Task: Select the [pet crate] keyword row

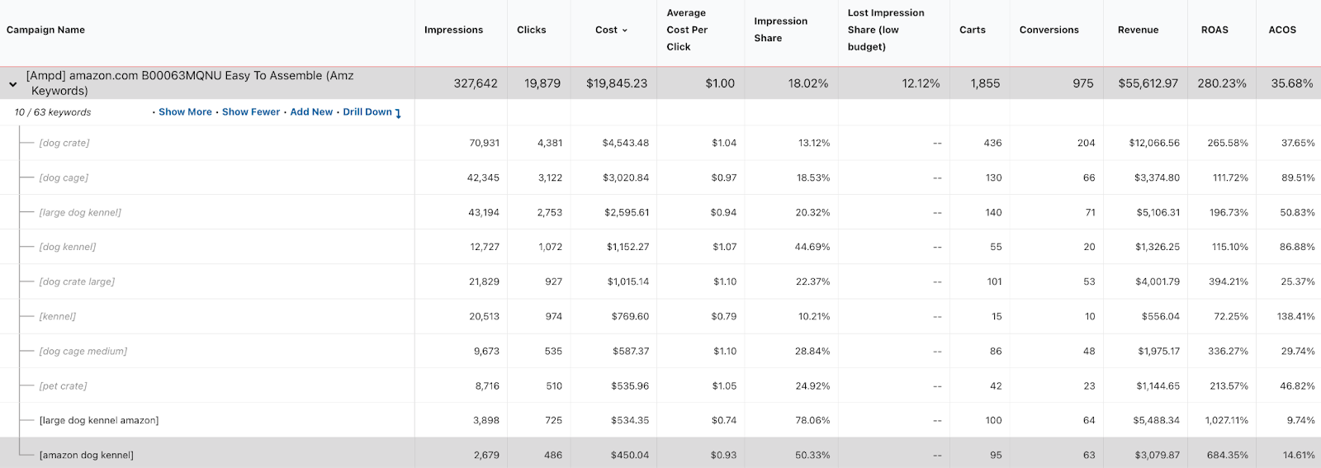Action: tap(63, 385)
